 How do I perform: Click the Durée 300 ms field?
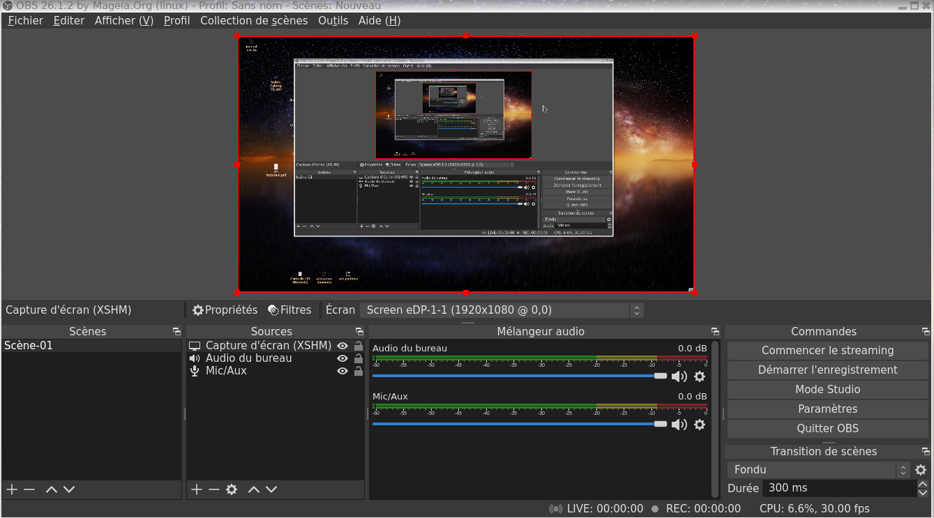pos(839,488)
